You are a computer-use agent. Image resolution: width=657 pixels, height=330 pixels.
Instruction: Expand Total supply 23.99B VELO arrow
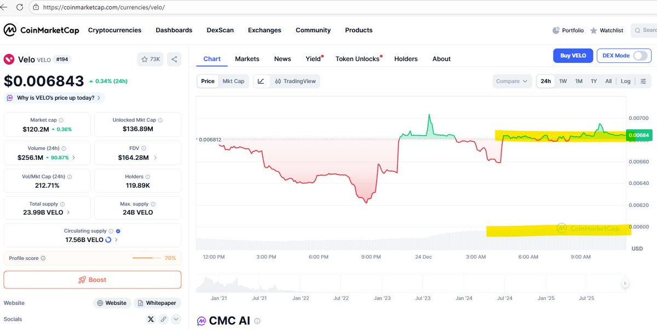68,212
